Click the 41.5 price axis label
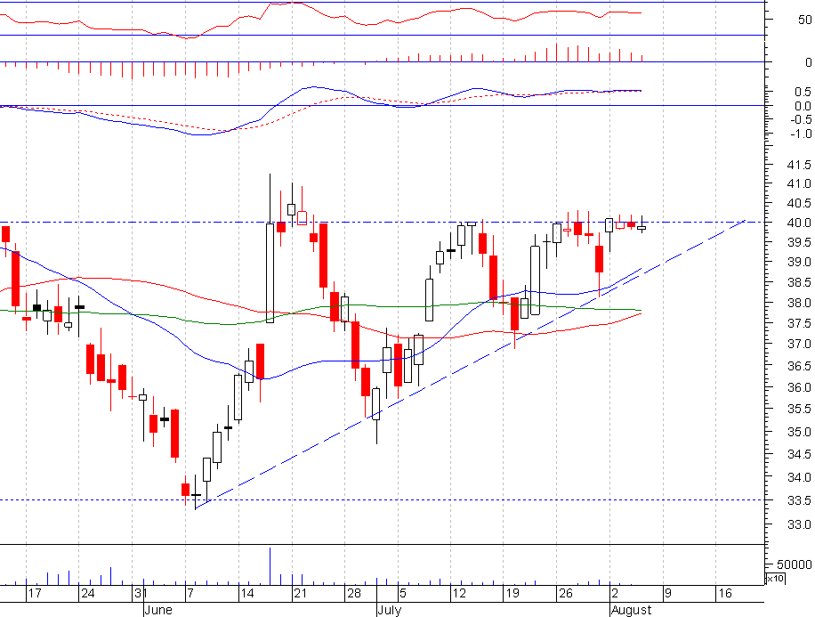 click(799, 165)
